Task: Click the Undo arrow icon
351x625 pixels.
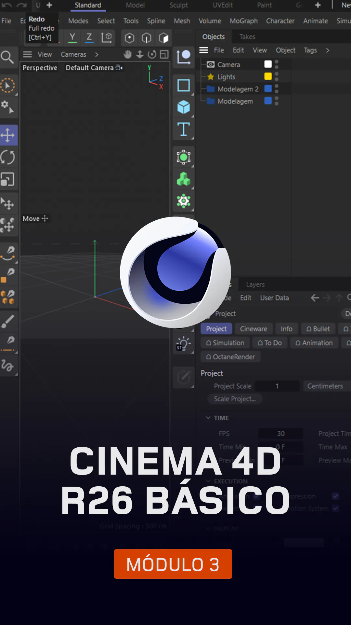Action: 7,5
